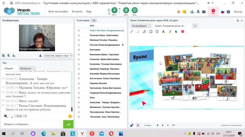245x137 pixels.
Task: Click the video thumbnail of Русских Елена Владимировна
Action: tap(37, 38)
